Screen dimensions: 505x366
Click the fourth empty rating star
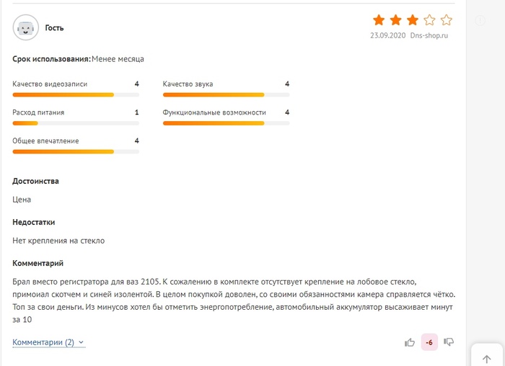coord(430,20)
